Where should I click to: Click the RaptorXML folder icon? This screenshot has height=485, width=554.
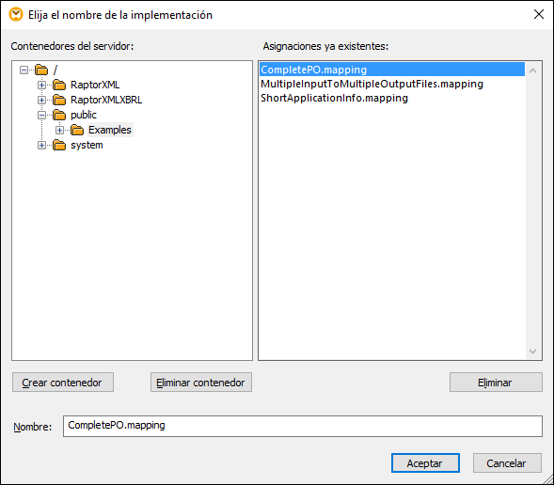59,85
